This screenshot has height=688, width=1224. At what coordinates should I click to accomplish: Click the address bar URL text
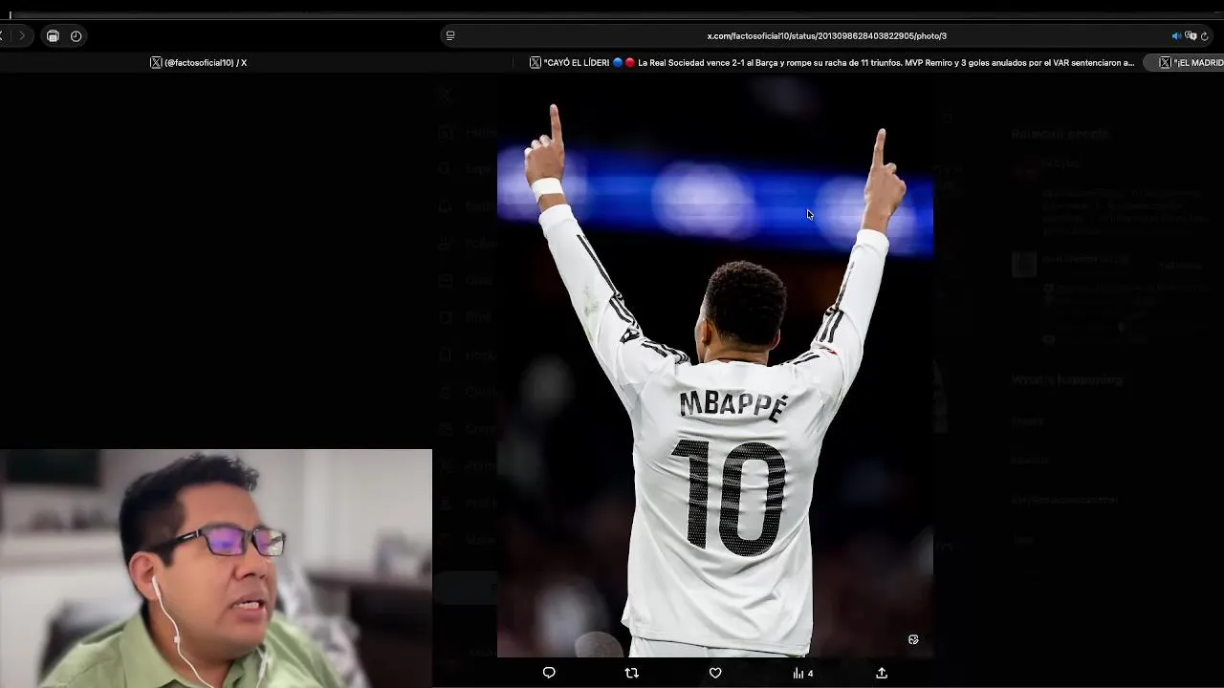point(826,35)
